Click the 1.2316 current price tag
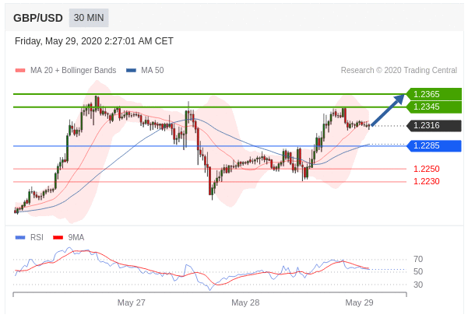Screen dimensions: 468x318 click(434, 125)
